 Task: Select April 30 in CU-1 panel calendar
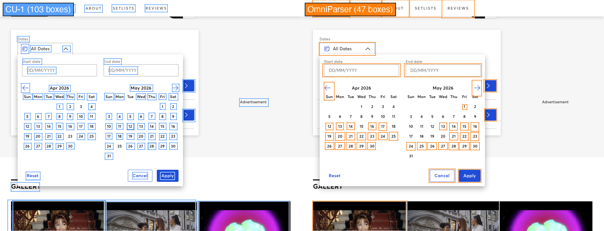[x=70, y=146]
